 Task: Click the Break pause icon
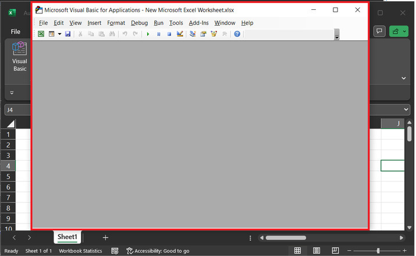click(159, 34)
